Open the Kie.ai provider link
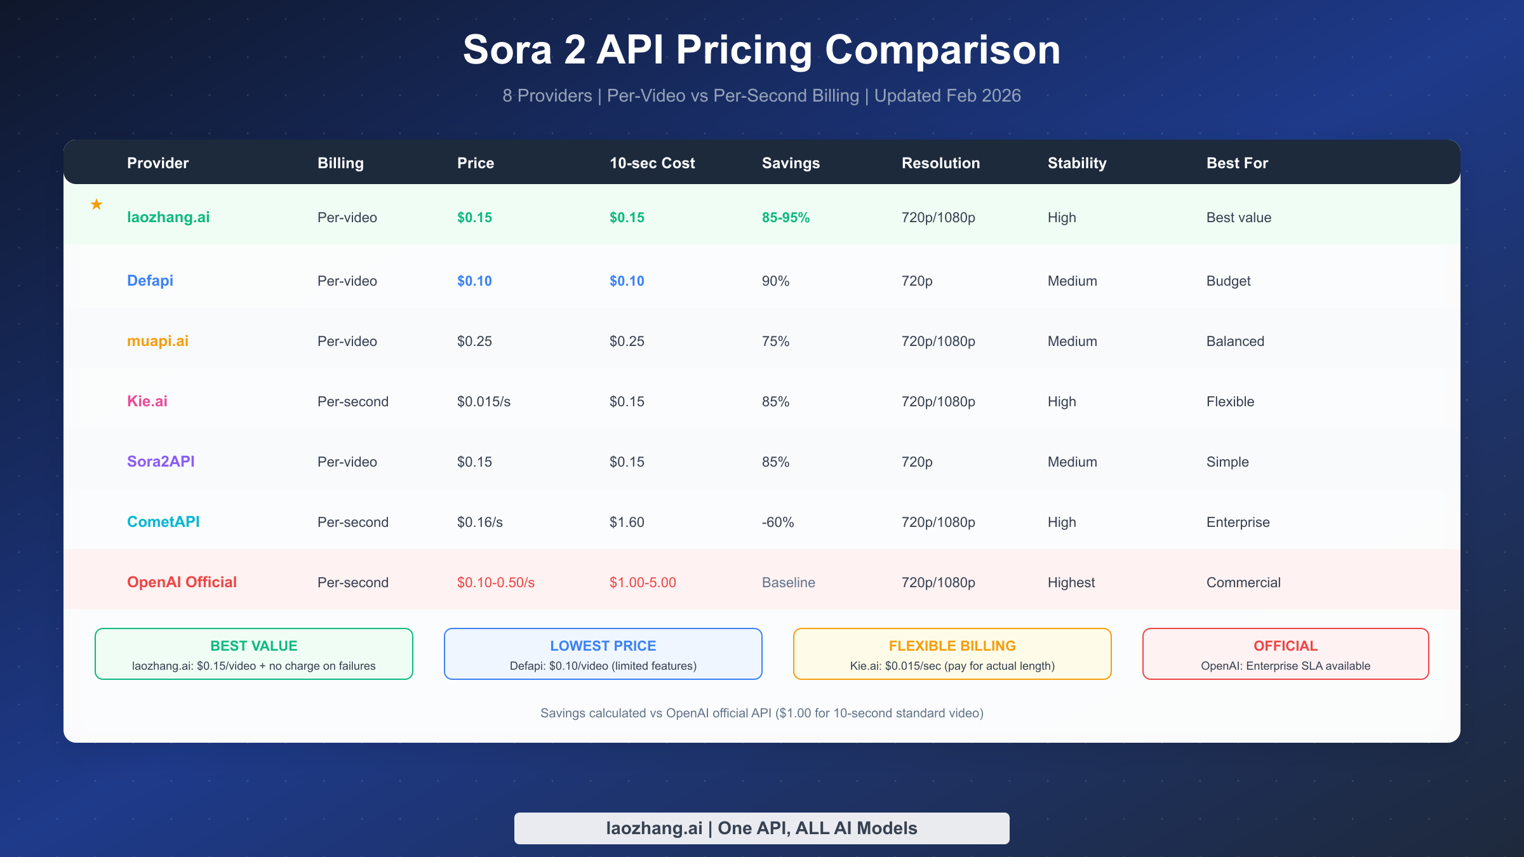The height and width of the screenshot is (857, 1524). click(147, 401)
